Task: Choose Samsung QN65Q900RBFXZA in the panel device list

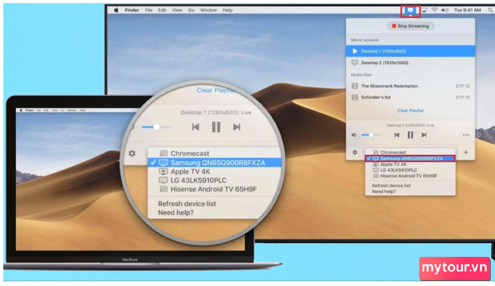Action: pos(410,158)
